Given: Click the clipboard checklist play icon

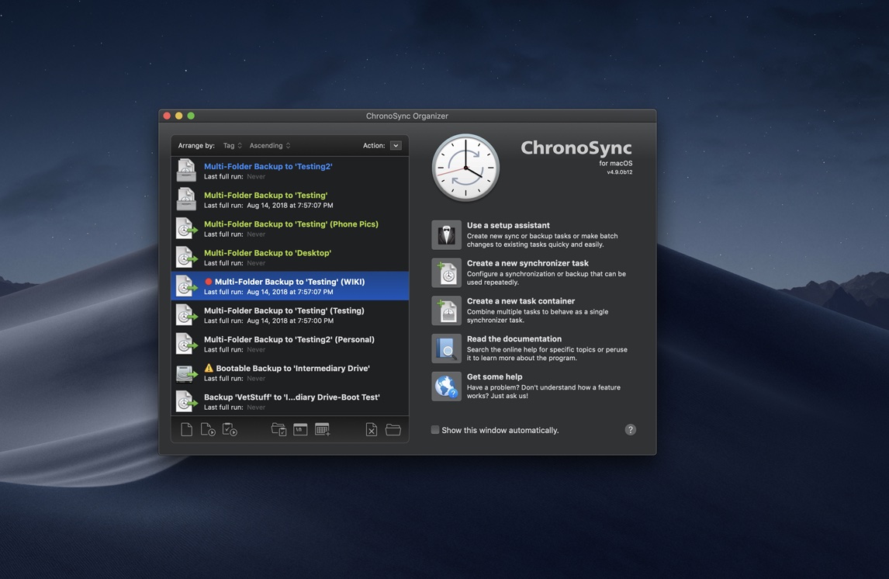Looking at the screenshot, I should pyautogui.click(x=230, y=430).
